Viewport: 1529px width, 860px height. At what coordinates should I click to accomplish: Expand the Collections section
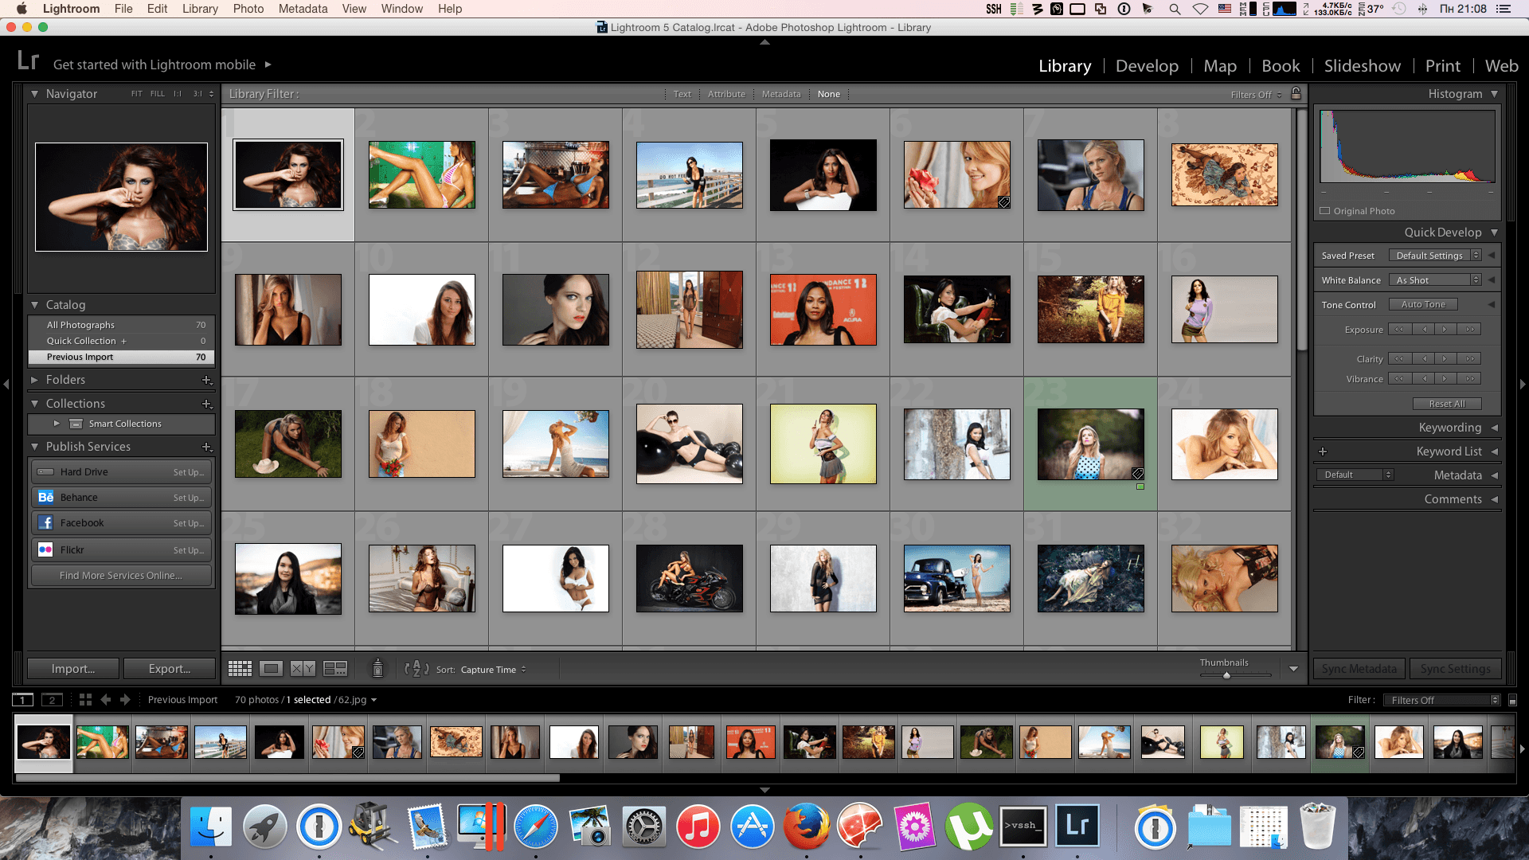(x=35, y=403)
